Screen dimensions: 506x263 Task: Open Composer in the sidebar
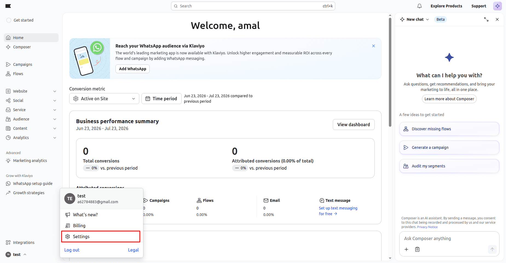click(31, 47)
